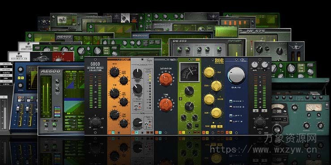Click the second yellow knob on BOB module
Viewport: 331px width, 165px height.
[x=216, y=86]
